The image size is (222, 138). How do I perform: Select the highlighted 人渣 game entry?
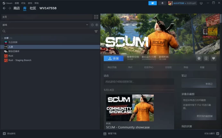50,47
